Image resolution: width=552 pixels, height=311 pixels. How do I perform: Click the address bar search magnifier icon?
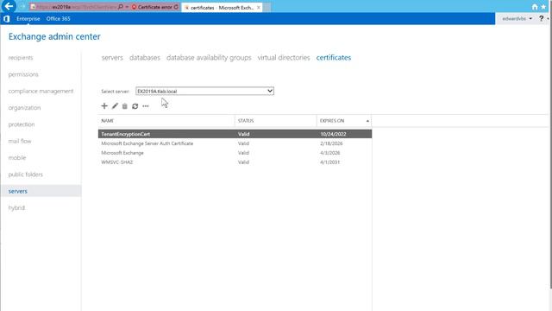[x=121, y=7]
